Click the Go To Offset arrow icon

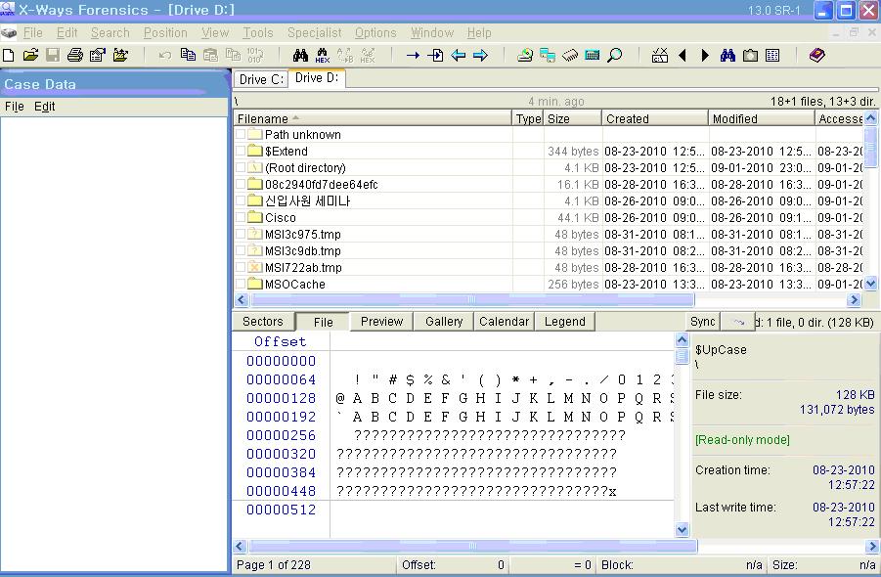tap(413, 55)
